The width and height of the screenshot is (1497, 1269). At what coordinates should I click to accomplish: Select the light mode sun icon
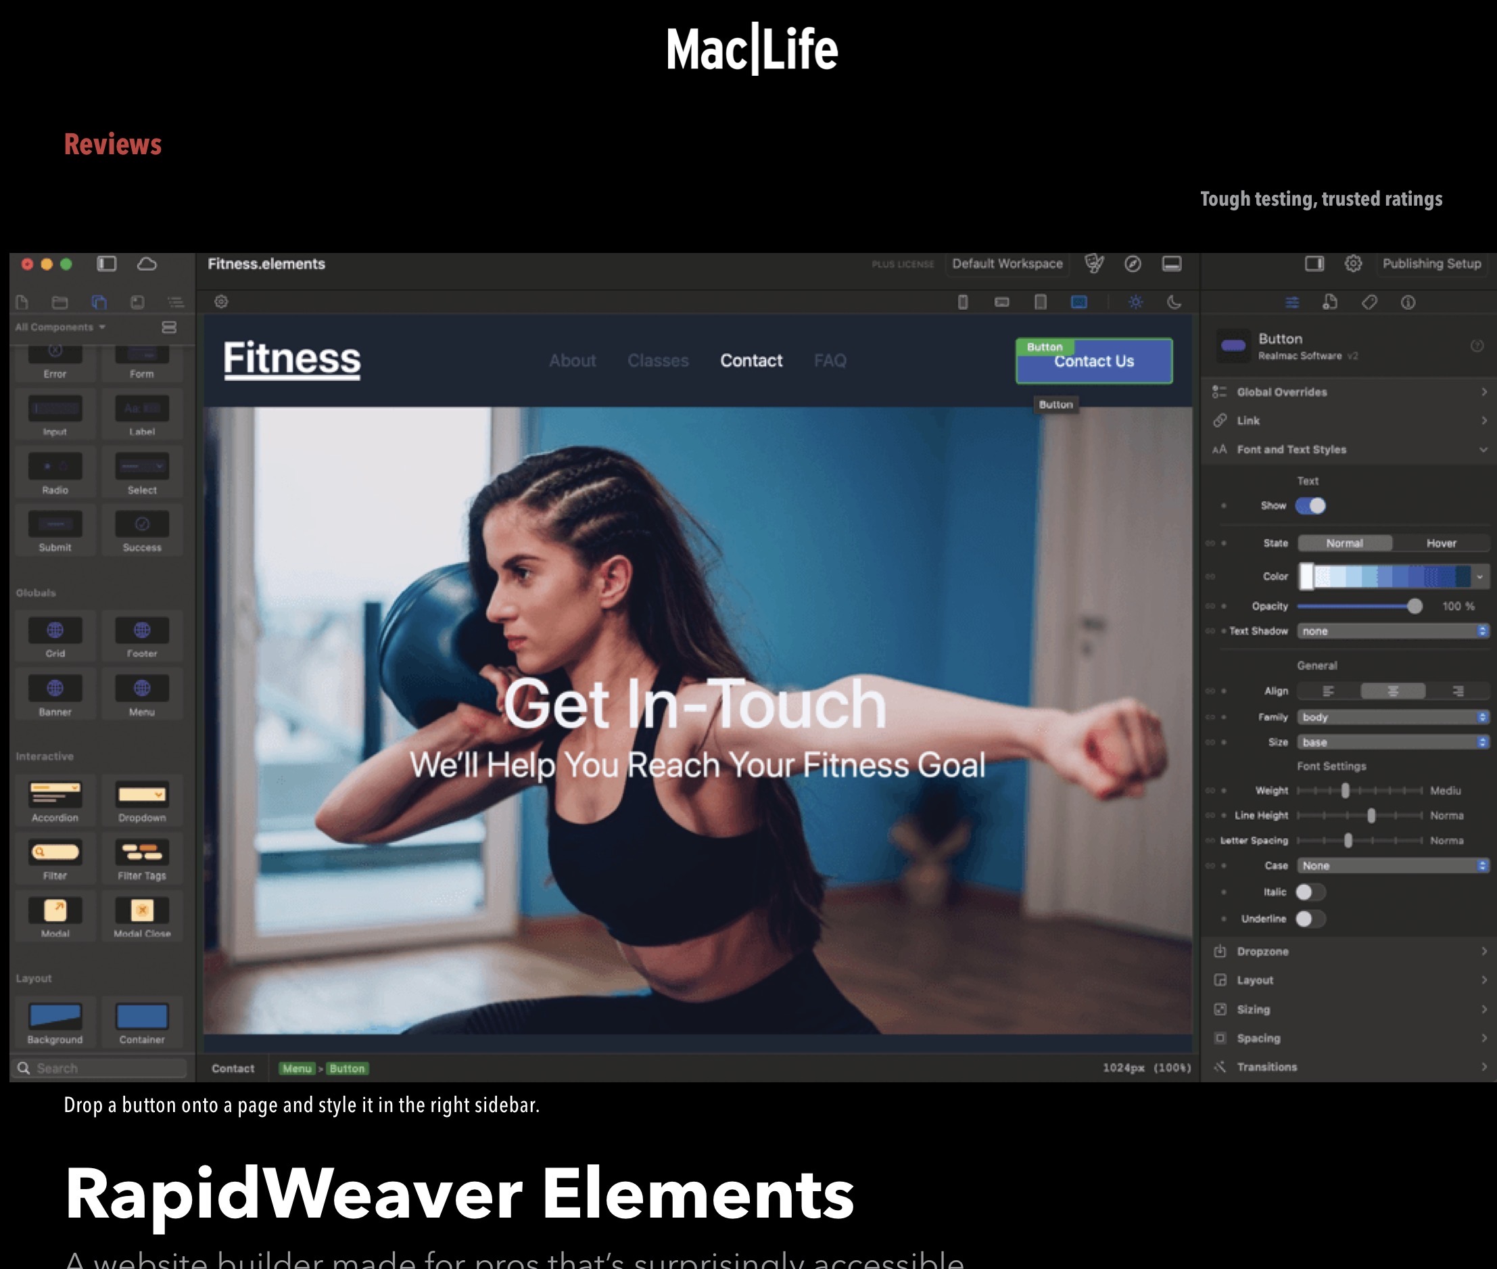(1135, 302)
